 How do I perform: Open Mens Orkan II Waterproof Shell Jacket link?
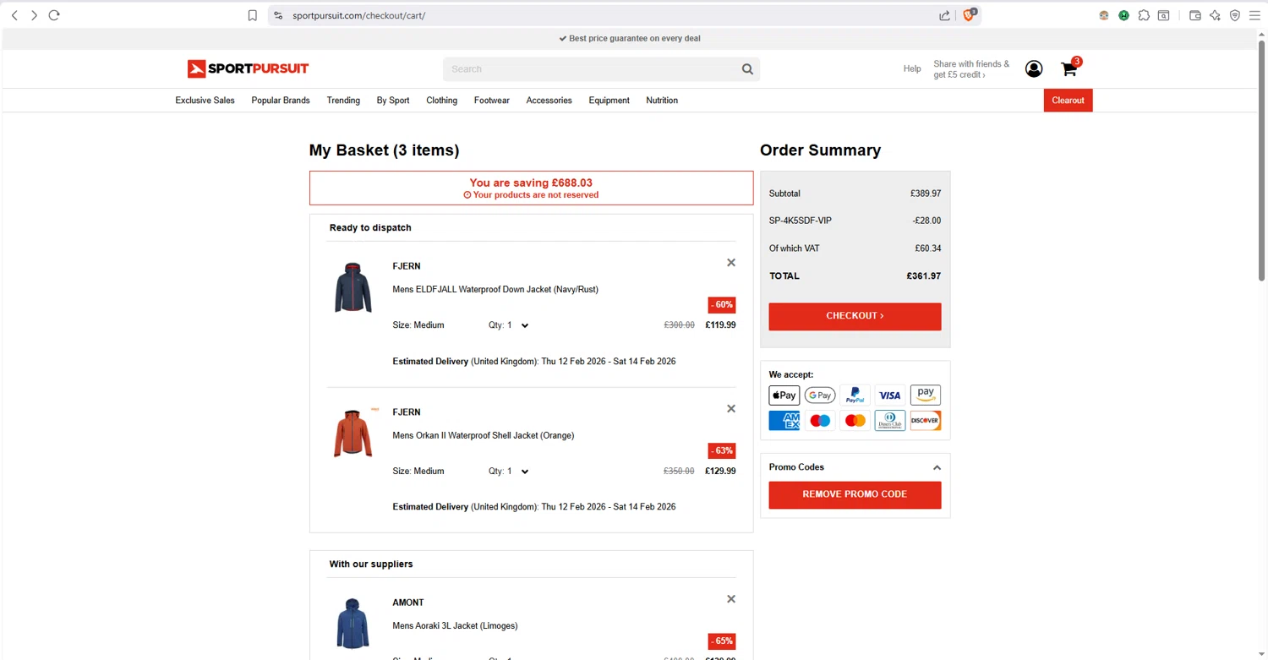[484, 436]
